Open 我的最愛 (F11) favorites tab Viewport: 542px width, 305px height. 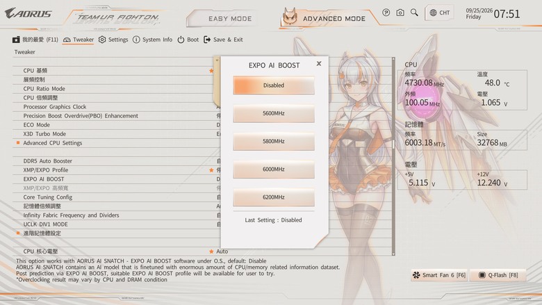(x=35, y=40)
